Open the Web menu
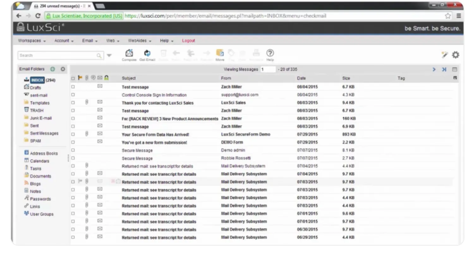474x255 pixels. coord(113,41)
